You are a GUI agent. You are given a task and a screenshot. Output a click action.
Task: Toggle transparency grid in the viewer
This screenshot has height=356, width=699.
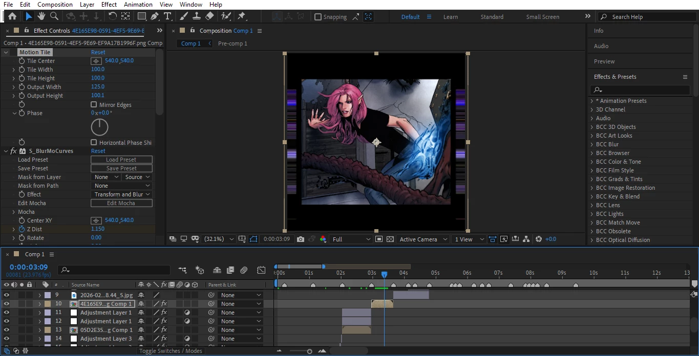[390, 239]
